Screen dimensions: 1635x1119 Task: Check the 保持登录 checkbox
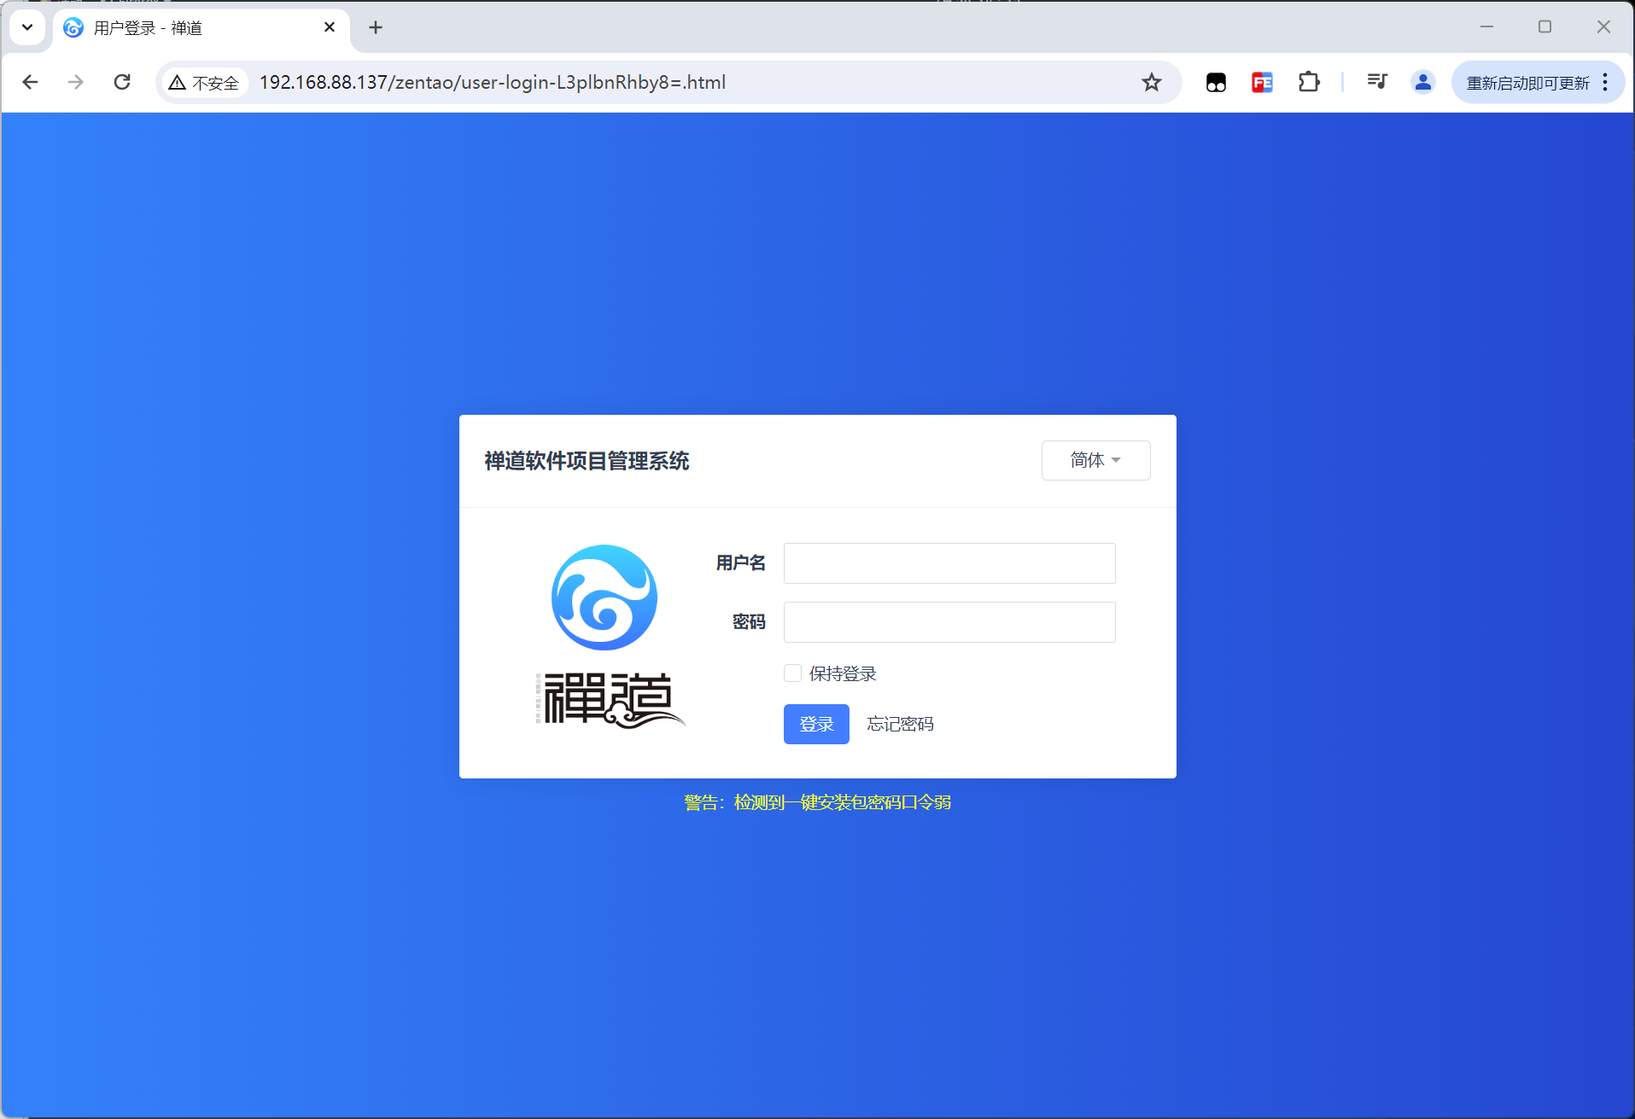click(x=792, y=673)
